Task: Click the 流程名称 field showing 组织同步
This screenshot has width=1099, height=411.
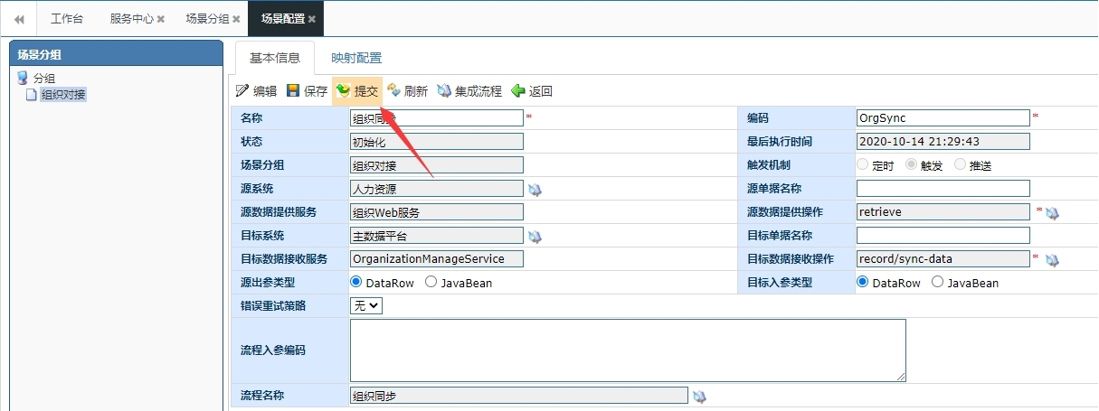Action: tap(519, 395)
